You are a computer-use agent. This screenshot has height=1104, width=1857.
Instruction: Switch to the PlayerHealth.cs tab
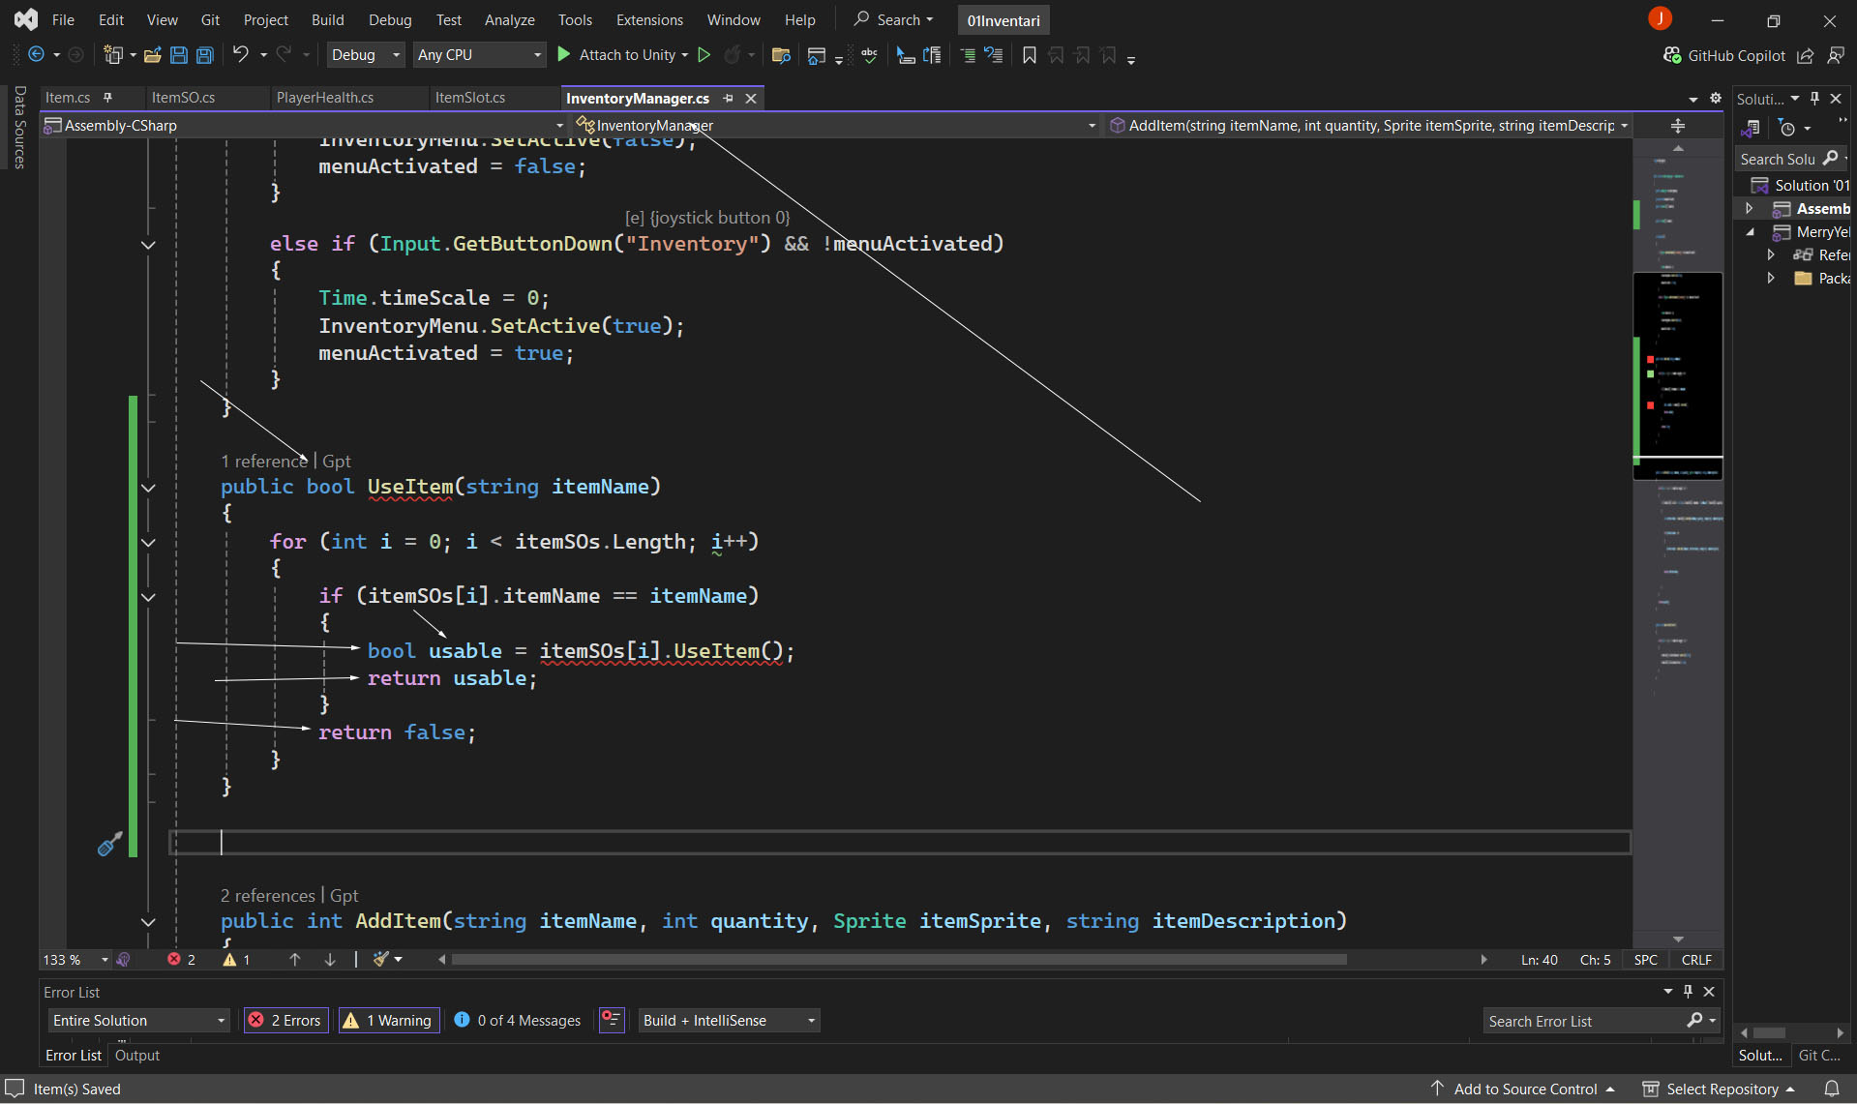pyautogui.click(x=325, y=98)
